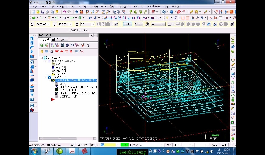Select the green plus Create Point tool

click(x=34, y=18)
